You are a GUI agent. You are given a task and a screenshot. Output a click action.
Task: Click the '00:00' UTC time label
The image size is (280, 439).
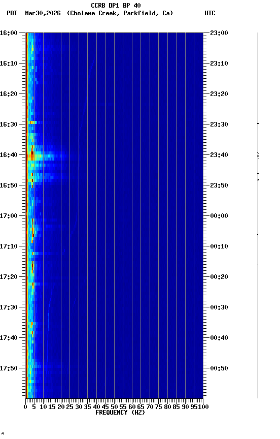219,216
